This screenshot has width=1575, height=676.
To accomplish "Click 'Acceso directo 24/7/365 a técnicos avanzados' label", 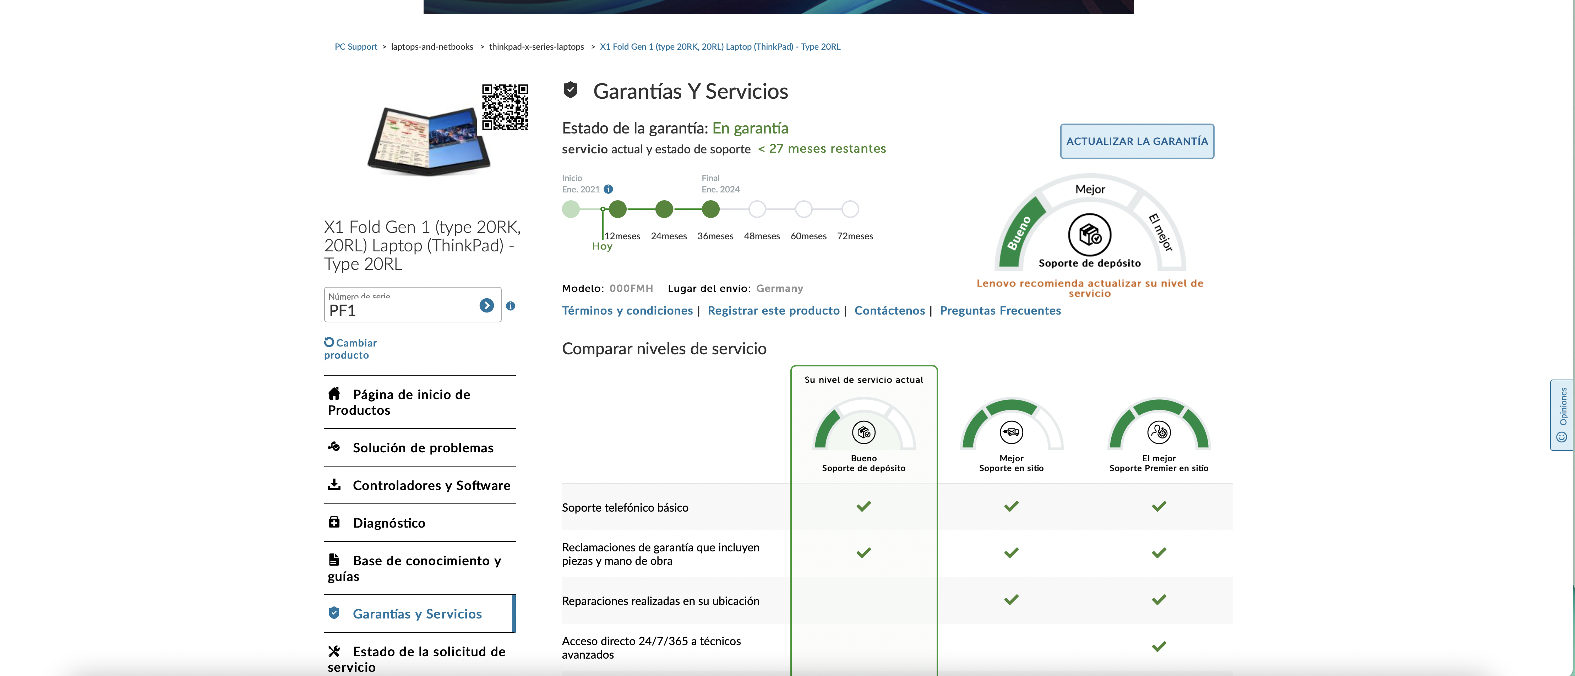I will pyautogui.click(x=651, y=647).
